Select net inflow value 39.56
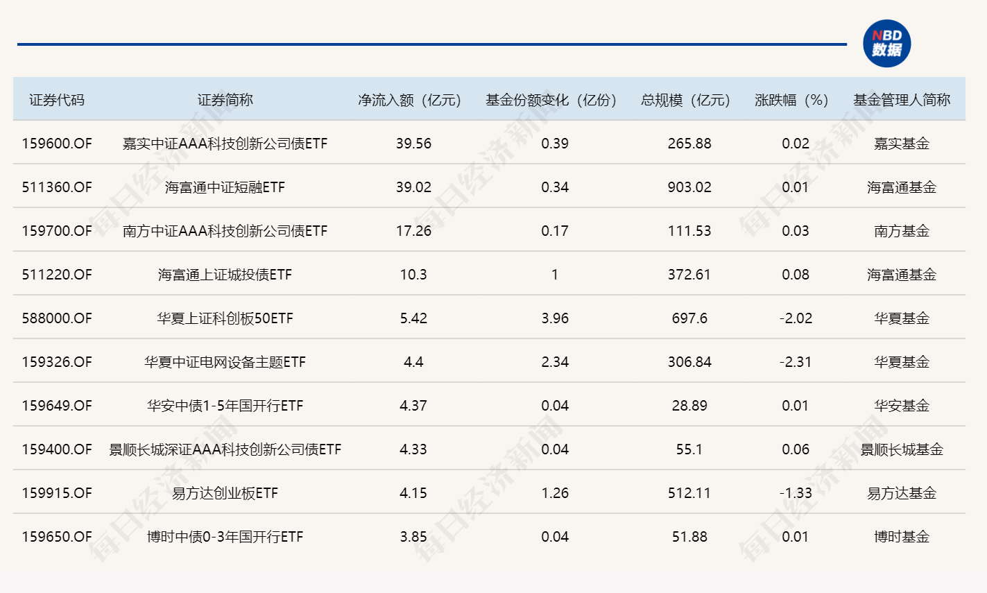Screen dimensions: 987x593 tap(413, 144)
